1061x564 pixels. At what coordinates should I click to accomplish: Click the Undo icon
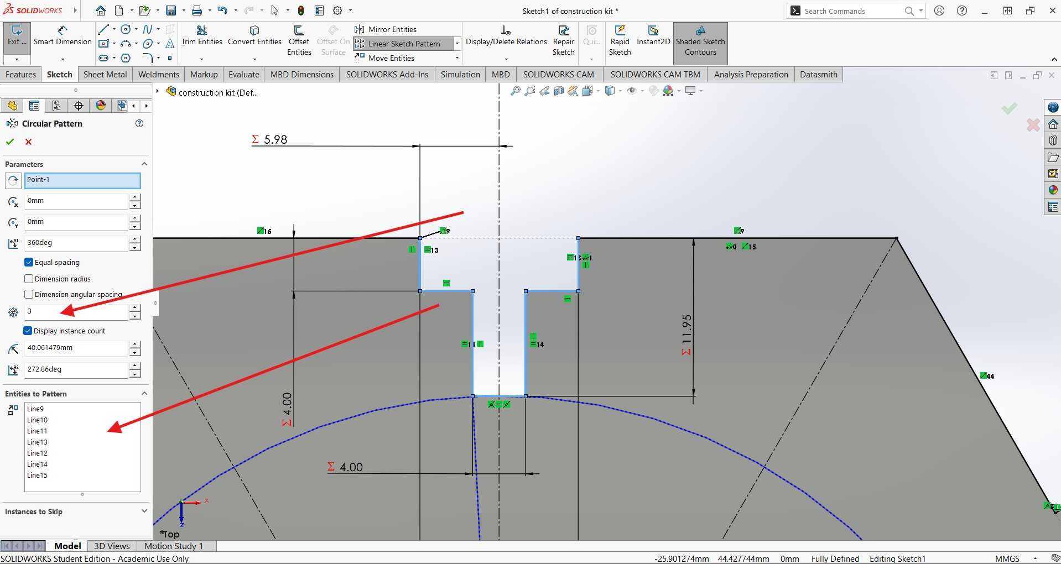222,11
